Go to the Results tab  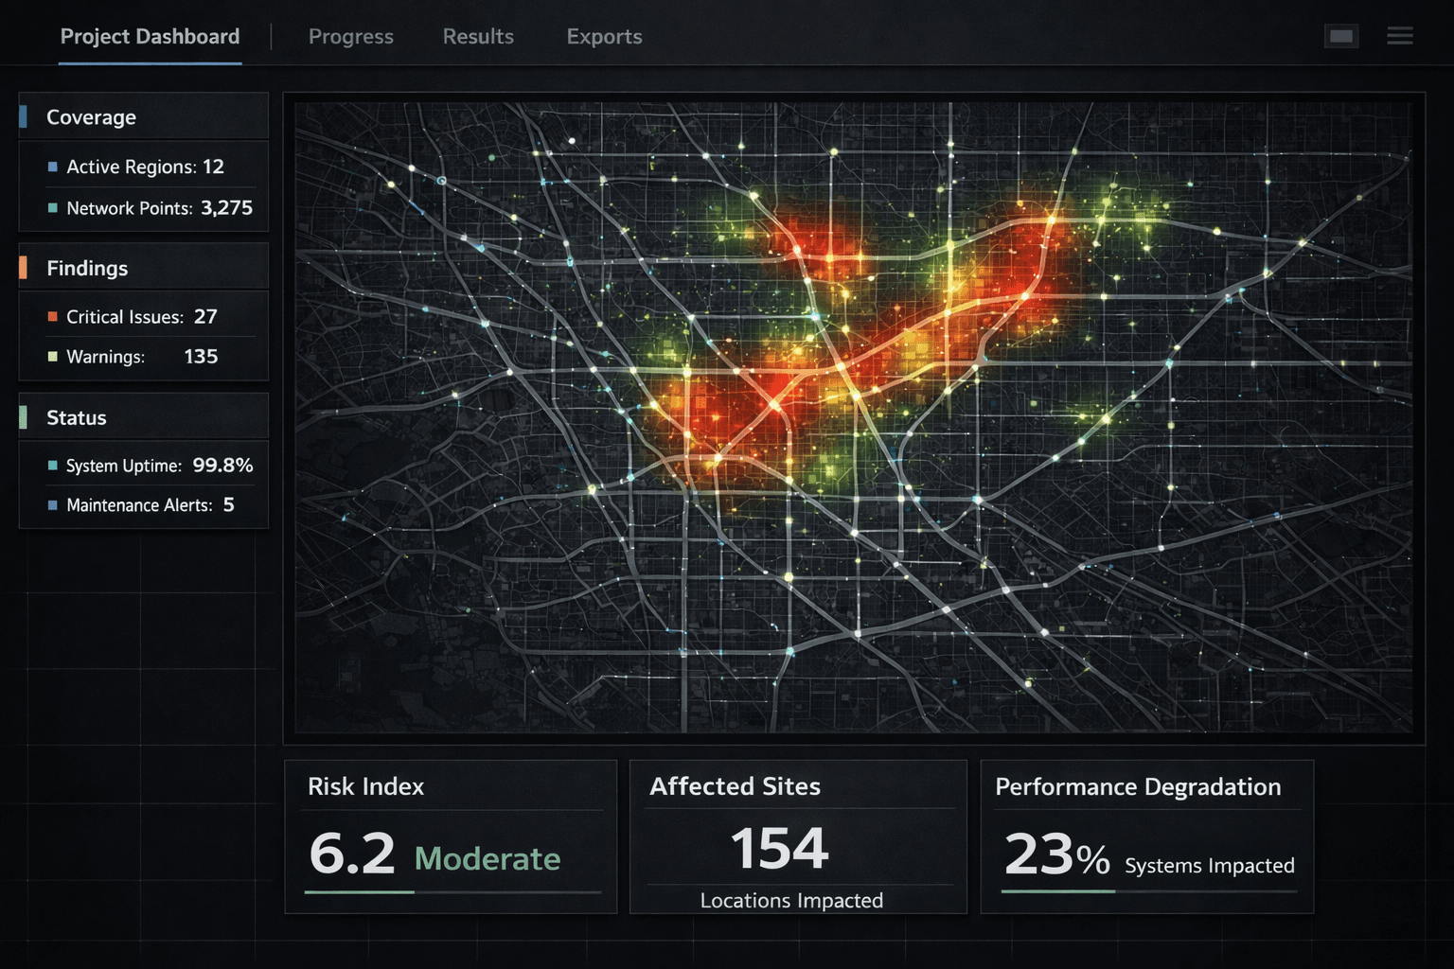point(478,36)
